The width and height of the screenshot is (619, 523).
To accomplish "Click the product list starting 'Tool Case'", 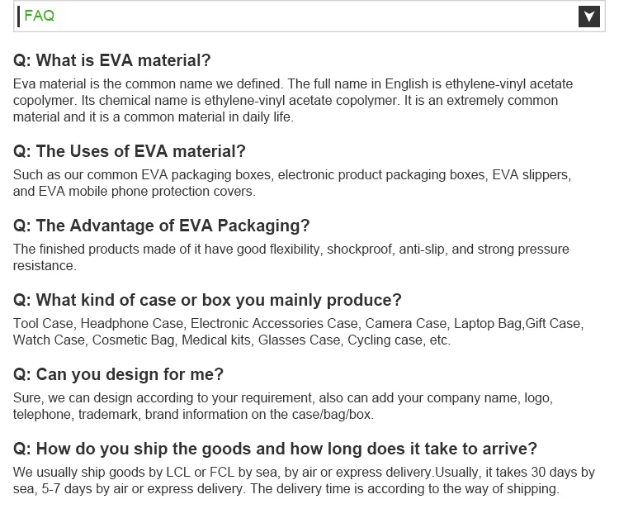I will [297, 324].
